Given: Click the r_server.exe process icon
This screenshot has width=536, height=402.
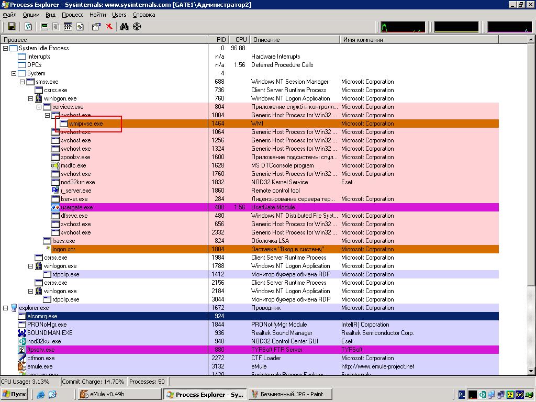Looking at the screenshot, I should click(55, 191).
